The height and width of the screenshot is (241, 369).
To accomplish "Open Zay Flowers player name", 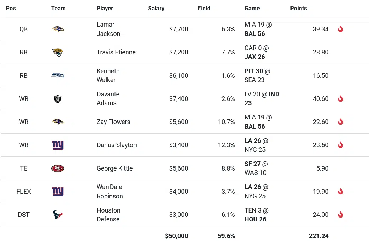I will pyautogui.click(x=113, y=122).
